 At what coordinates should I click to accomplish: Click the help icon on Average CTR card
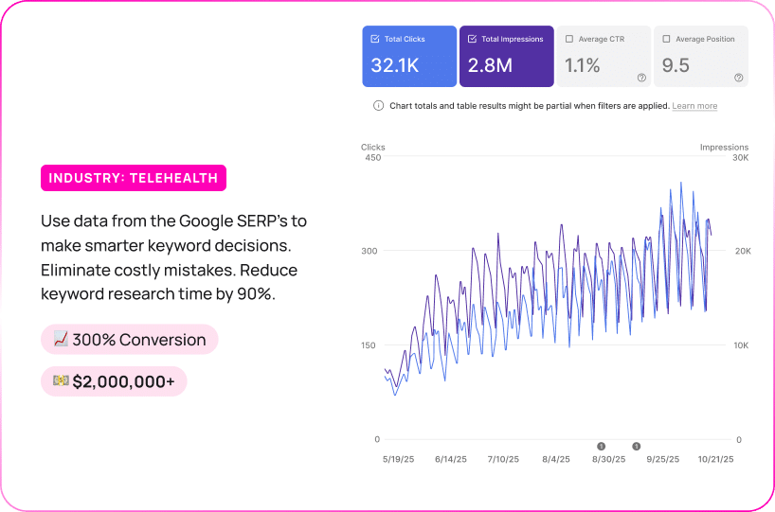coord(641,78)
